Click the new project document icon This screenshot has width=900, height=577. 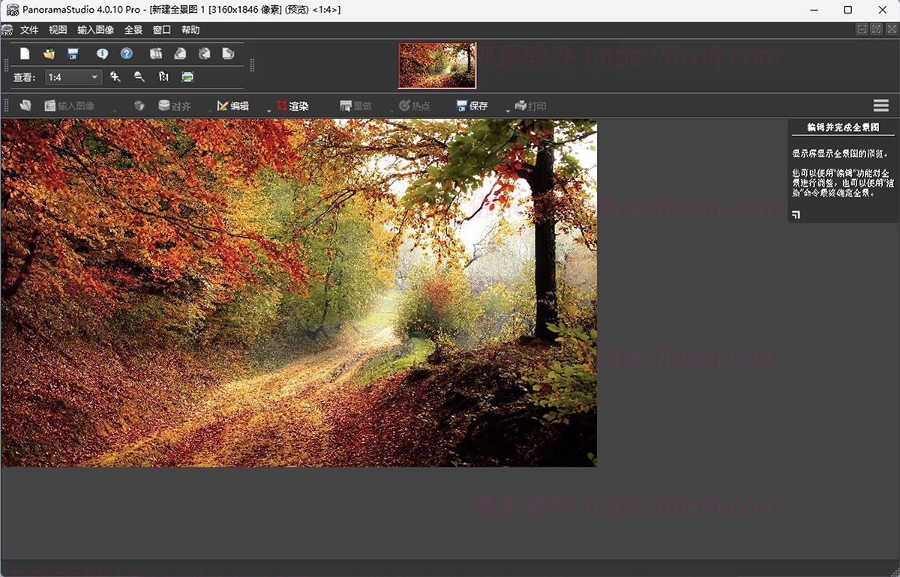pos(25,54)
